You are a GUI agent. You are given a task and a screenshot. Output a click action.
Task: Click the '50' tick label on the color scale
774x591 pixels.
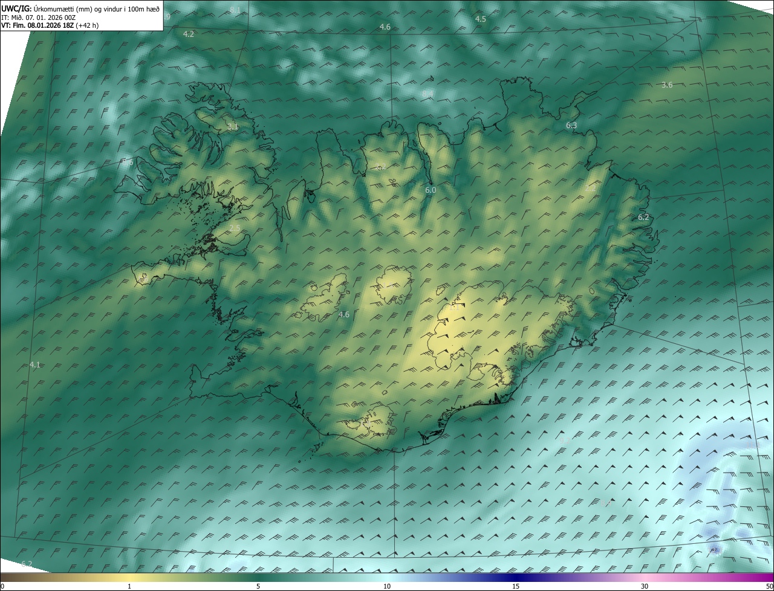769,586
